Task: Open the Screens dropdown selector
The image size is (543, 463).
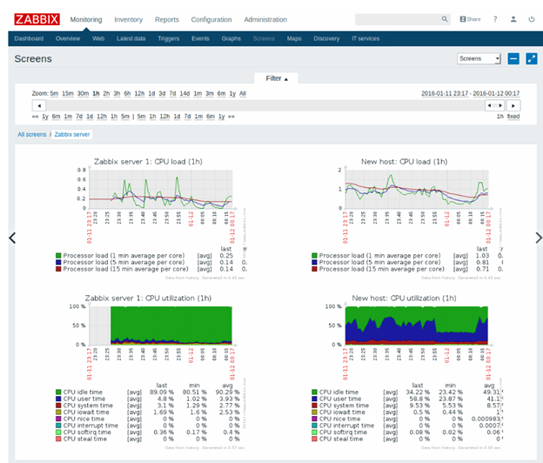Action: pos(479,58)
